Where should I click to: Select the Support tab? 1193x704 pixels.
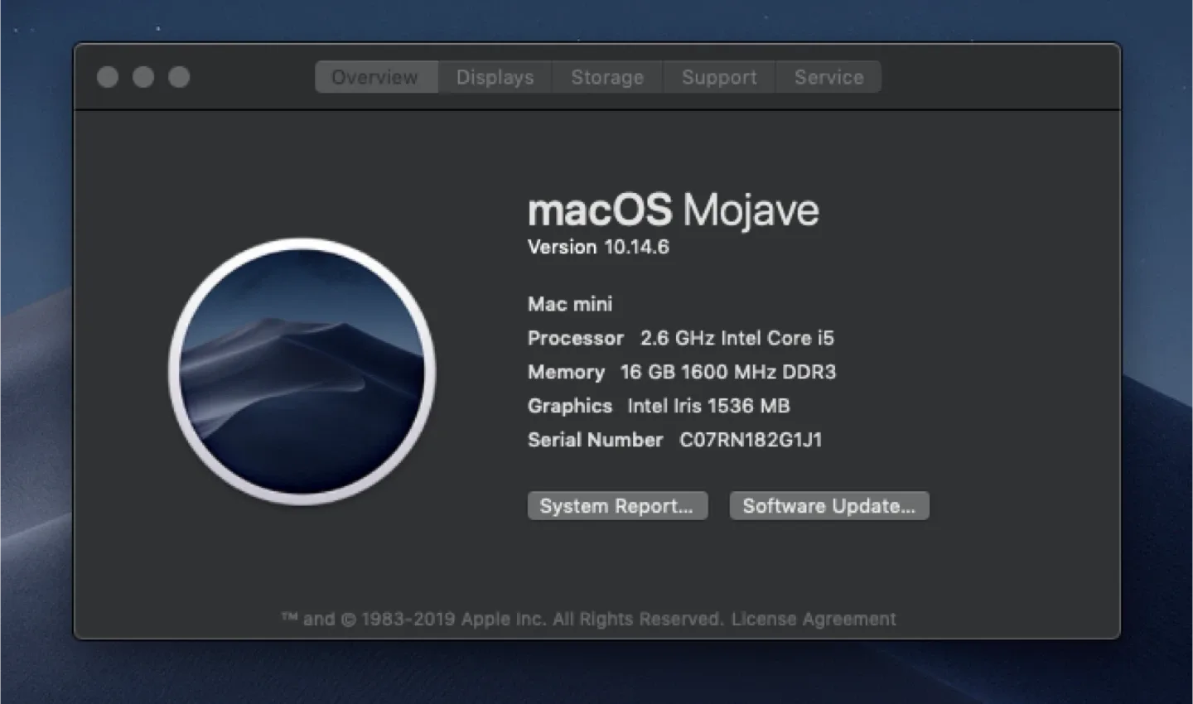[718, 77]
